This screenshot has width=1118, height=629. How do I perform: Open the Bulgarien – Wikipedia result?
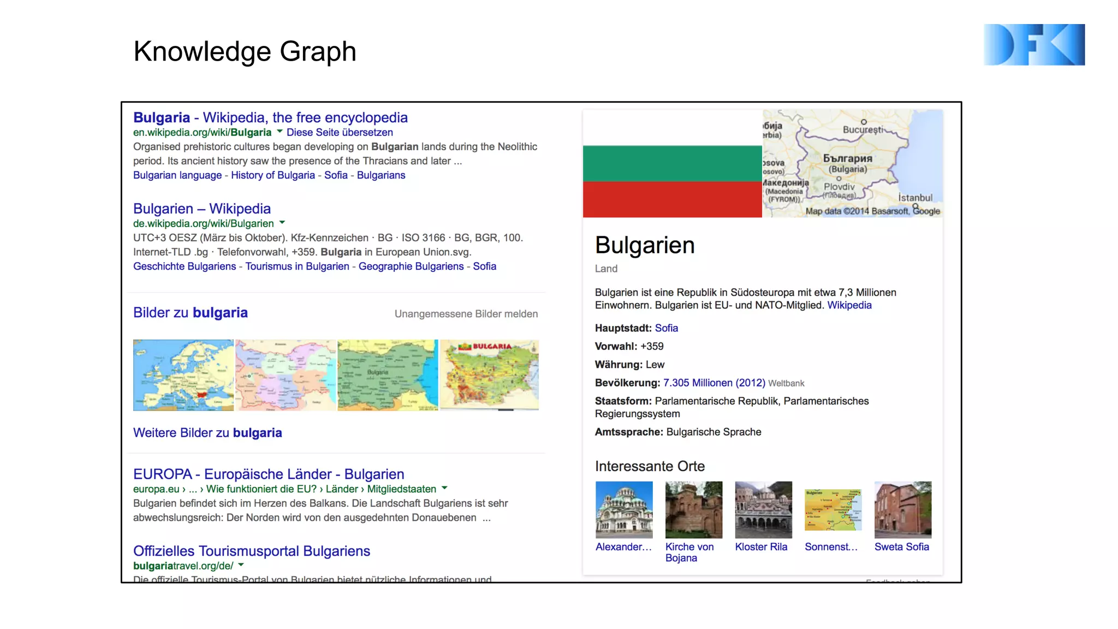pyautogui.click(x=202, y=209)
